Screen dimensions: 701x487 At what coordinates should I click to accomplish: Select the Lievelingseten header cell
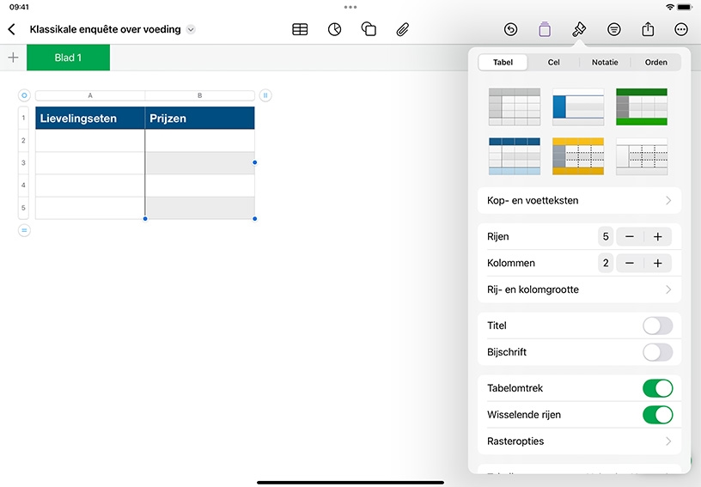click(90, 118)
